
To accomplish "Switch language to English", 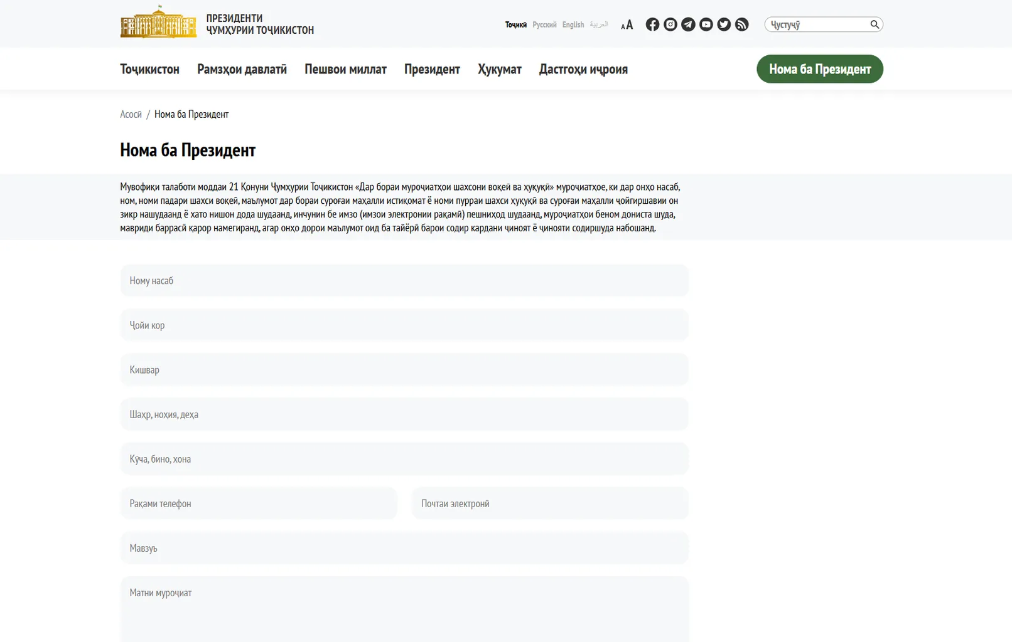I will click(573, 24).
